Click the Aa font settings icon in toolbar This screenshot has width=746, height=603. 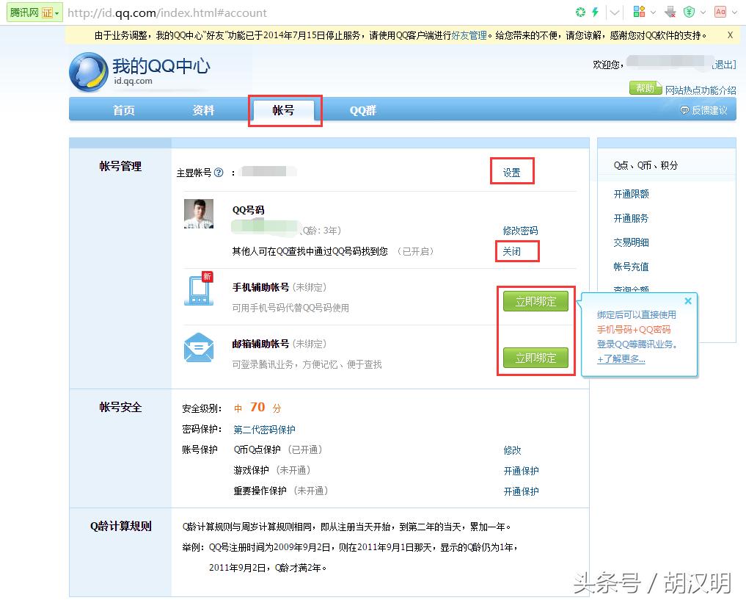pyautogui.click(x=720, y=11)
